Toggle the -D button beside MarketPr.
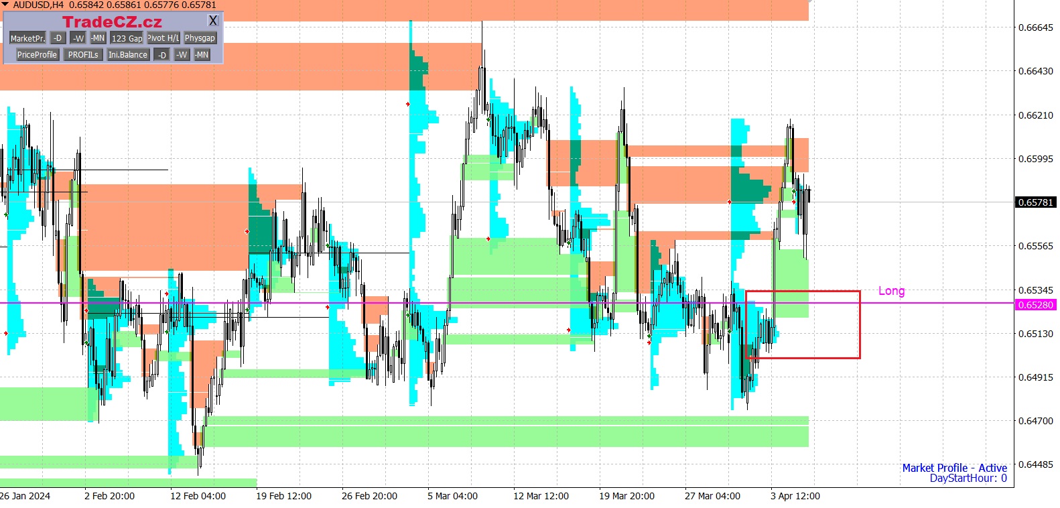The height and width of the screenshot is (508, 1060). pos(58,38)
